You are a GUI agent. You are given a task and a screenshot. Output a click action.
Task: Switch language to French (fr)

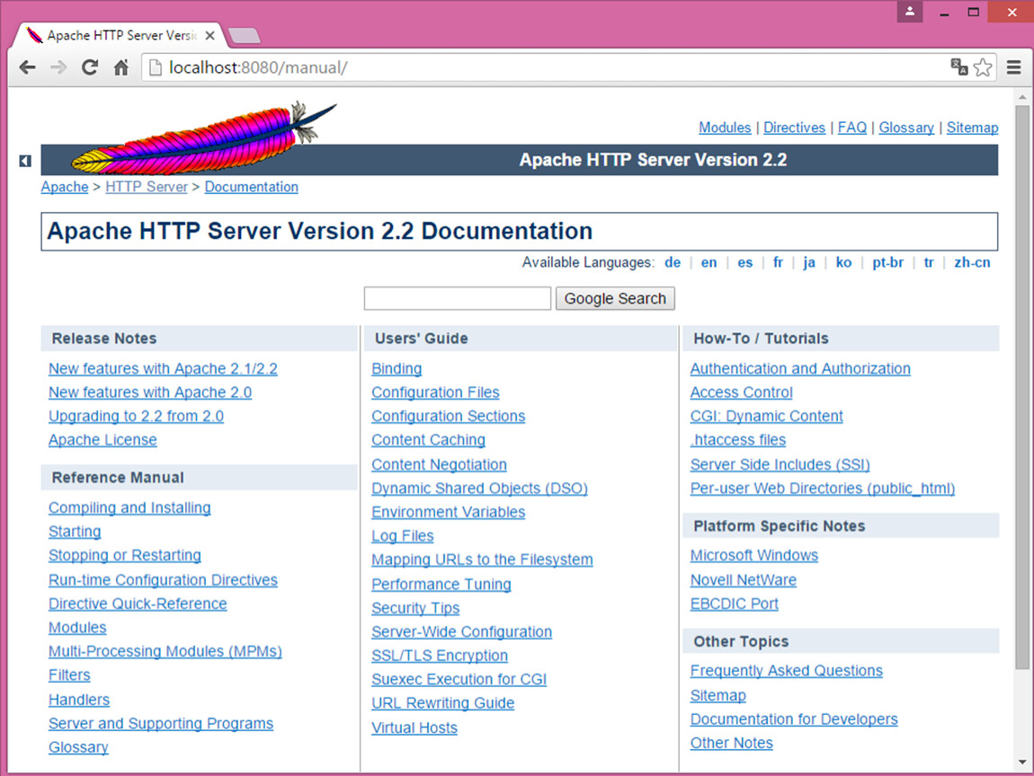point(778,262)
